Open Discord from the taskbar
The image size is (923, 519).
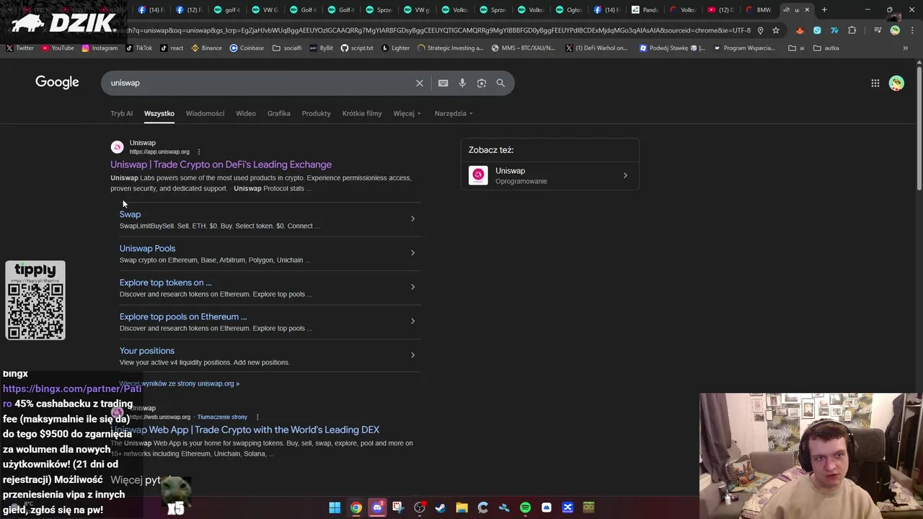point(377,507)
